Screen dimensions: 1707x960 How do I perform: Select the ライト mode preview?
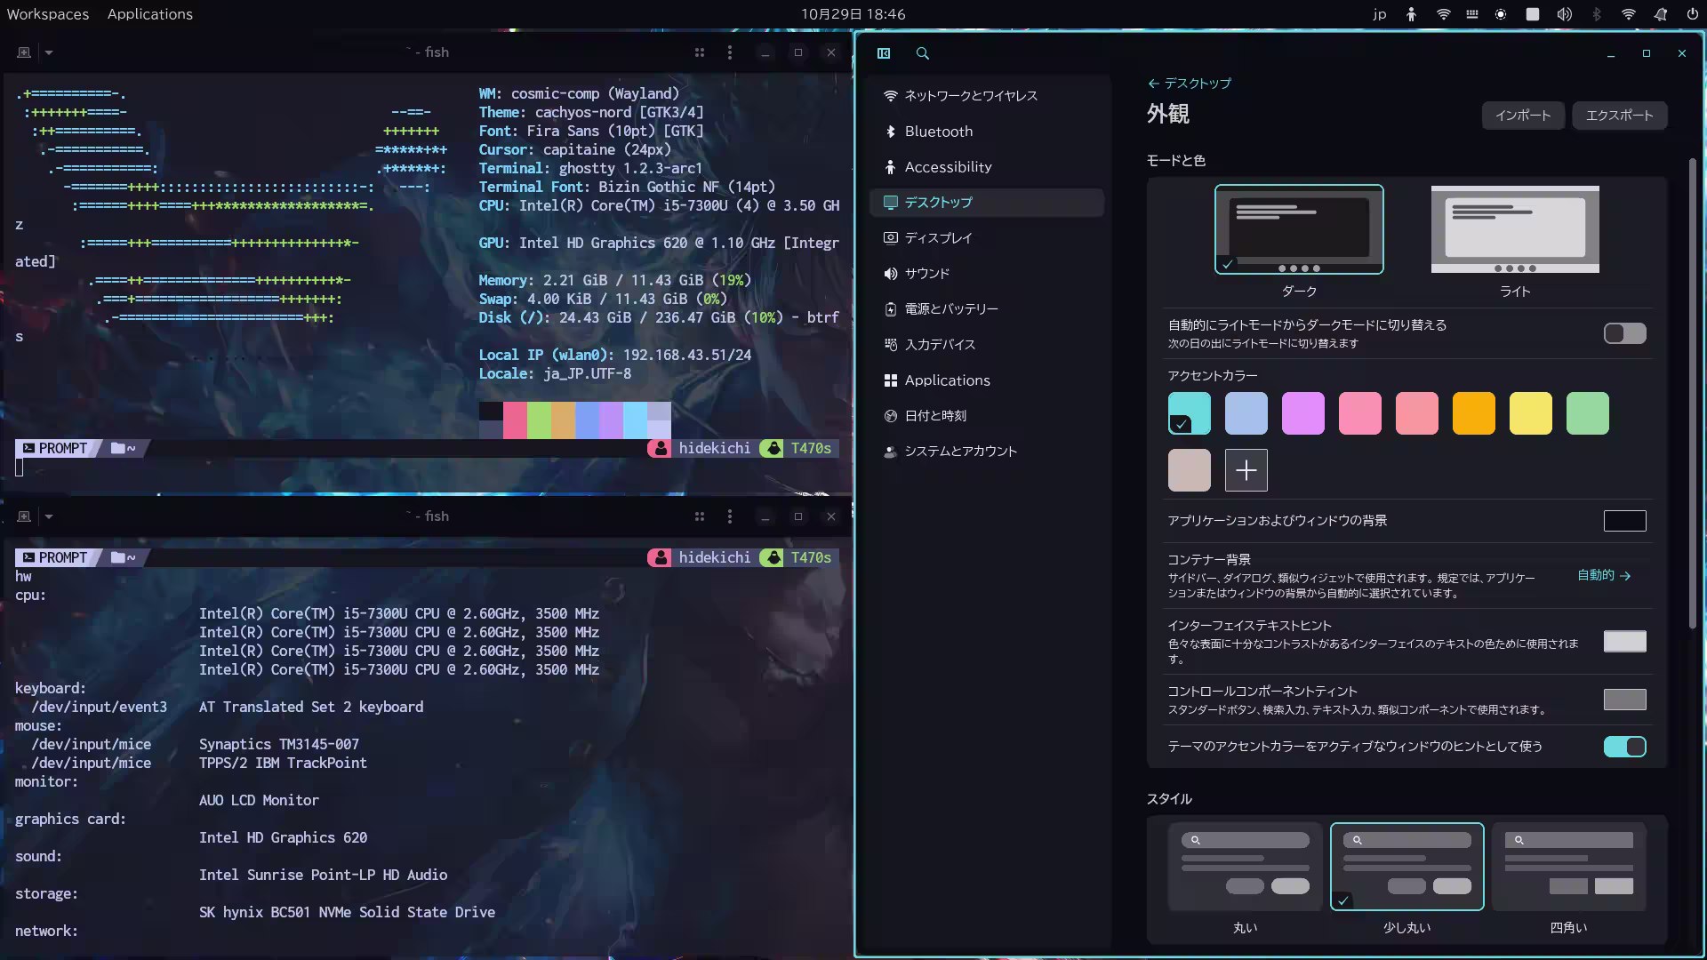point(1513,229)
